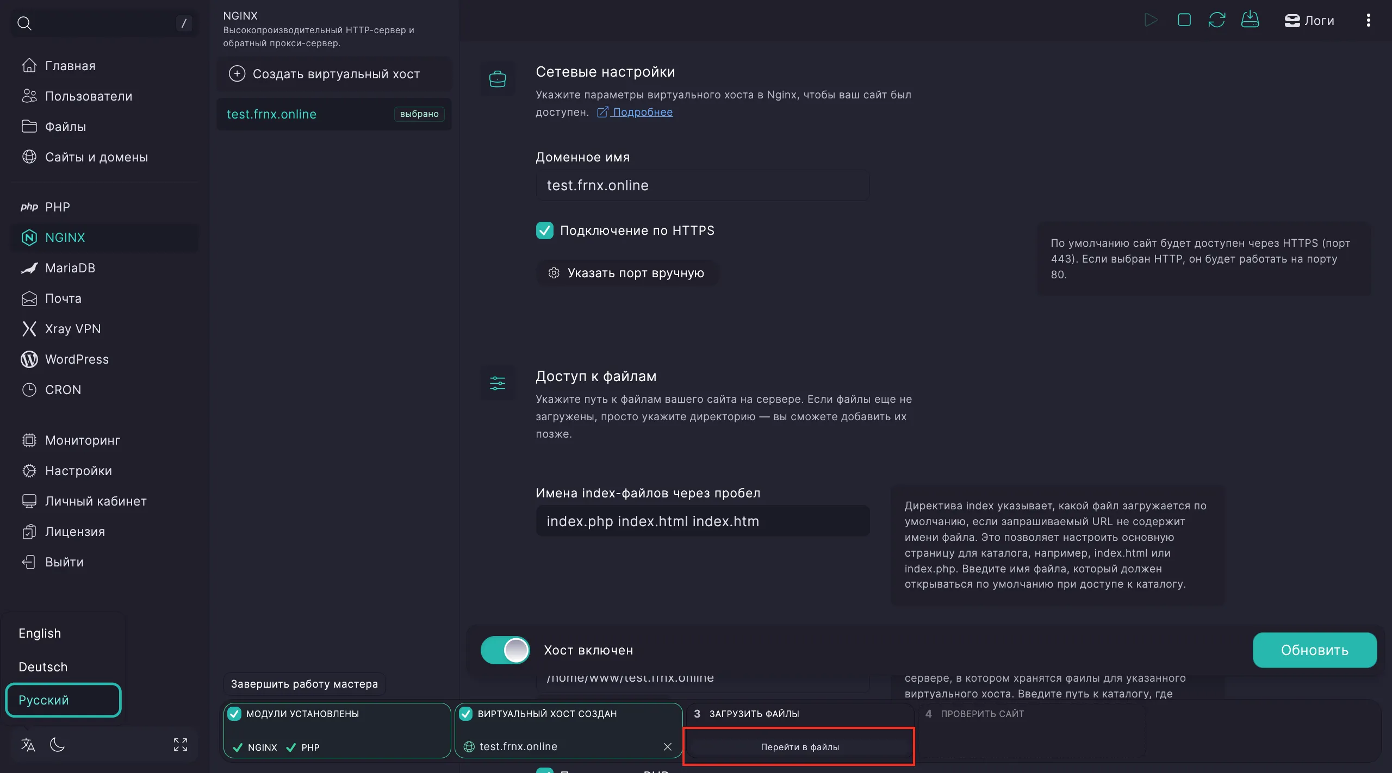Screen dimensions: 1392x773
Task: Open Файлы in sidebar
Action: pyautogui.click(x=105, y=127)
